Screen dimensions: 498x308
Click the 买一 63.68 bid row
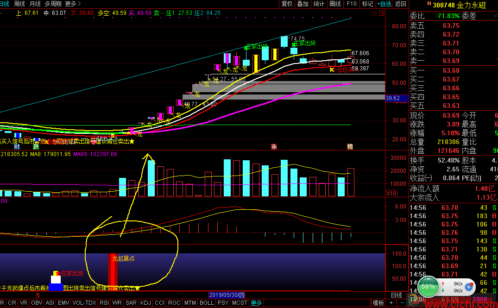(x=453, y=70)
